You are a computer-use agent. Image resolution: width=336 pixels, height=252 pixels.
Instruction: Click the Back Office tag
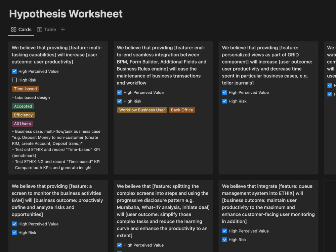[182, 110]
